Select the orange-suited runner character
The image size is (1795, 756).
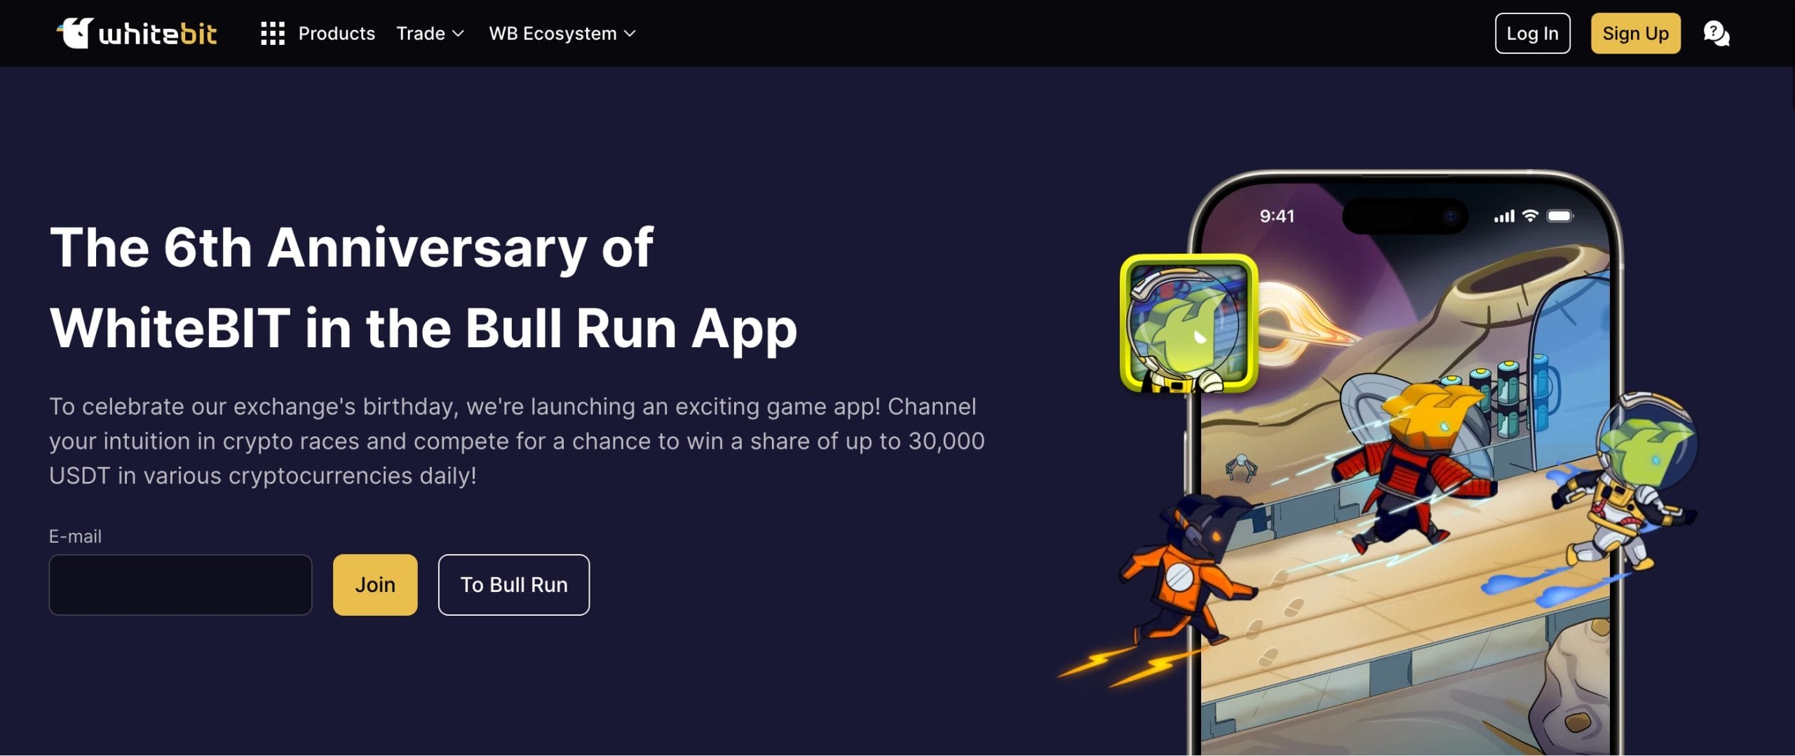1185,568
